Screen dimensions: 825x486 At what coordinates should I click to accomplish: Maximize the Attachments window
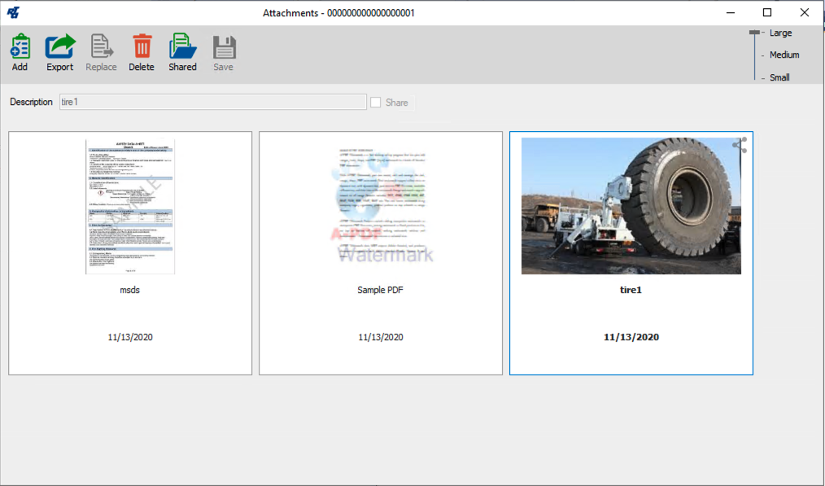pos(766,12)
